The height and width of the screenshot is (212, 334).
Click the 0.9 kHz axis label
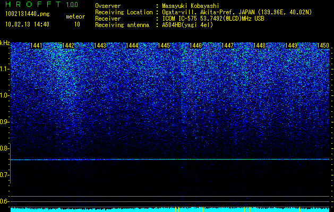pos(5,122)
